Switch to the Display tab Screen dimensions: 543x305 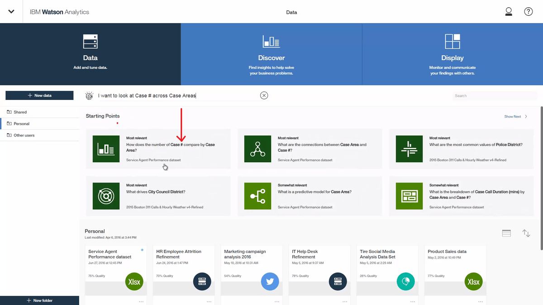point(452,54)
